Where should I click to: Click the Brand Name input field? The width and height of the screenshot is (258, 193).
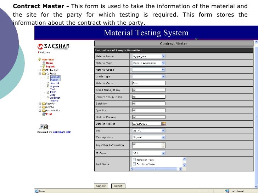(x=148, y=90)
